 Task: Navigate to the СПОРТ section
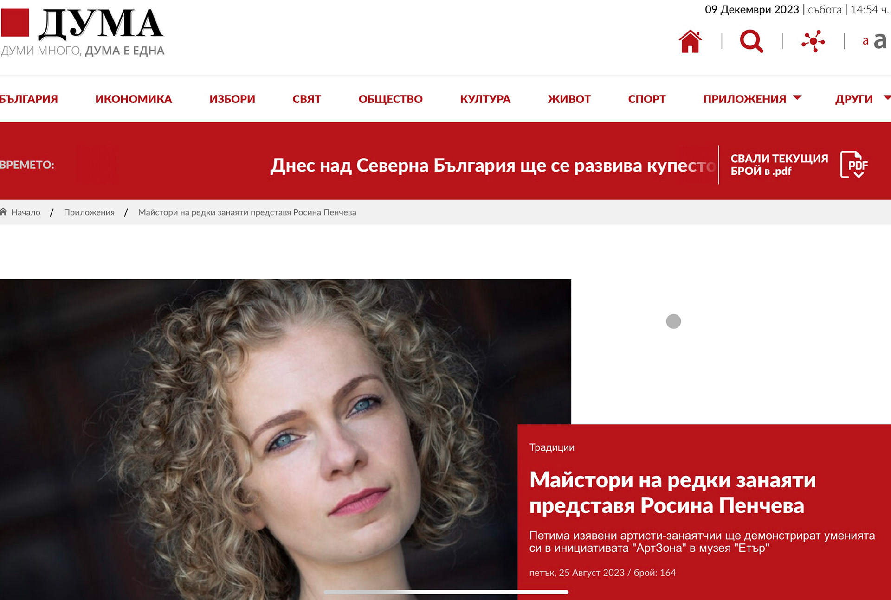point(647,99)
